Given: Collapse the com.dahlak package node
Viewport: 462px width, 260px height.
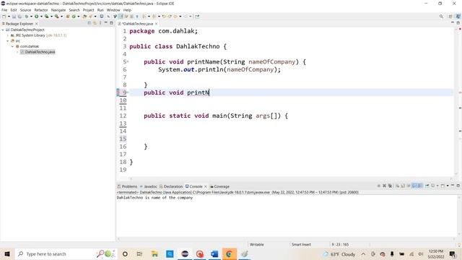Looking at the screenshot, I should point(13,46).
